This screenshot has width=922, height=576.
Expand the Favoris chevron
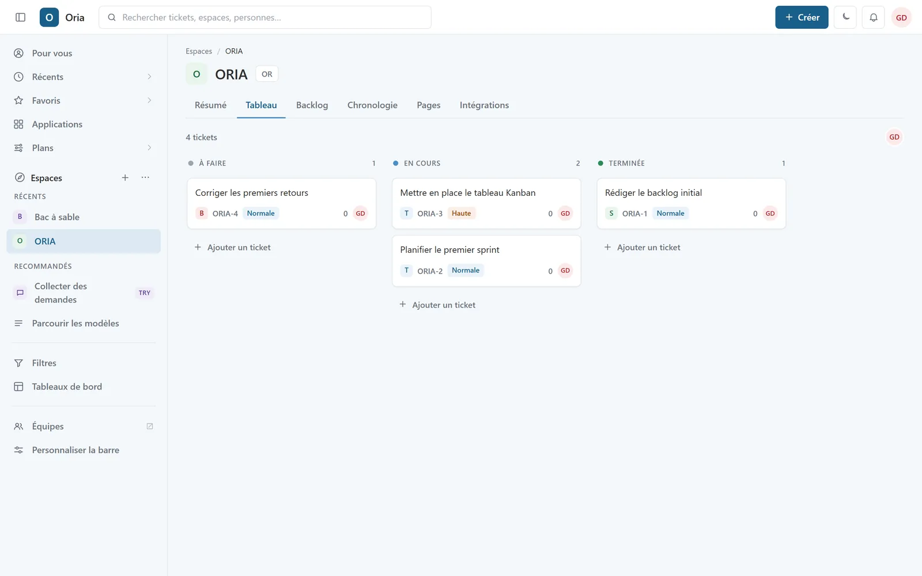pos(149,100)
